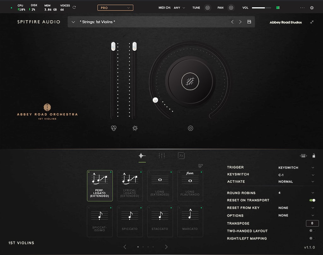This screenshot has height=255, width=323.
Task: Toggle Reset On Transport switch
Action: click(x=312, y=200)
